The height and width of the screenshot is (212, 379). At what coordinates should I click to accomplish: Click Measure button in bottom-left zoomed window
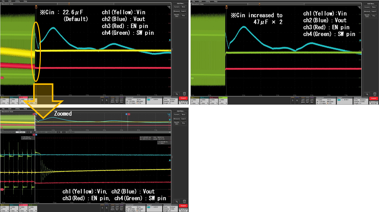(177, 119)
